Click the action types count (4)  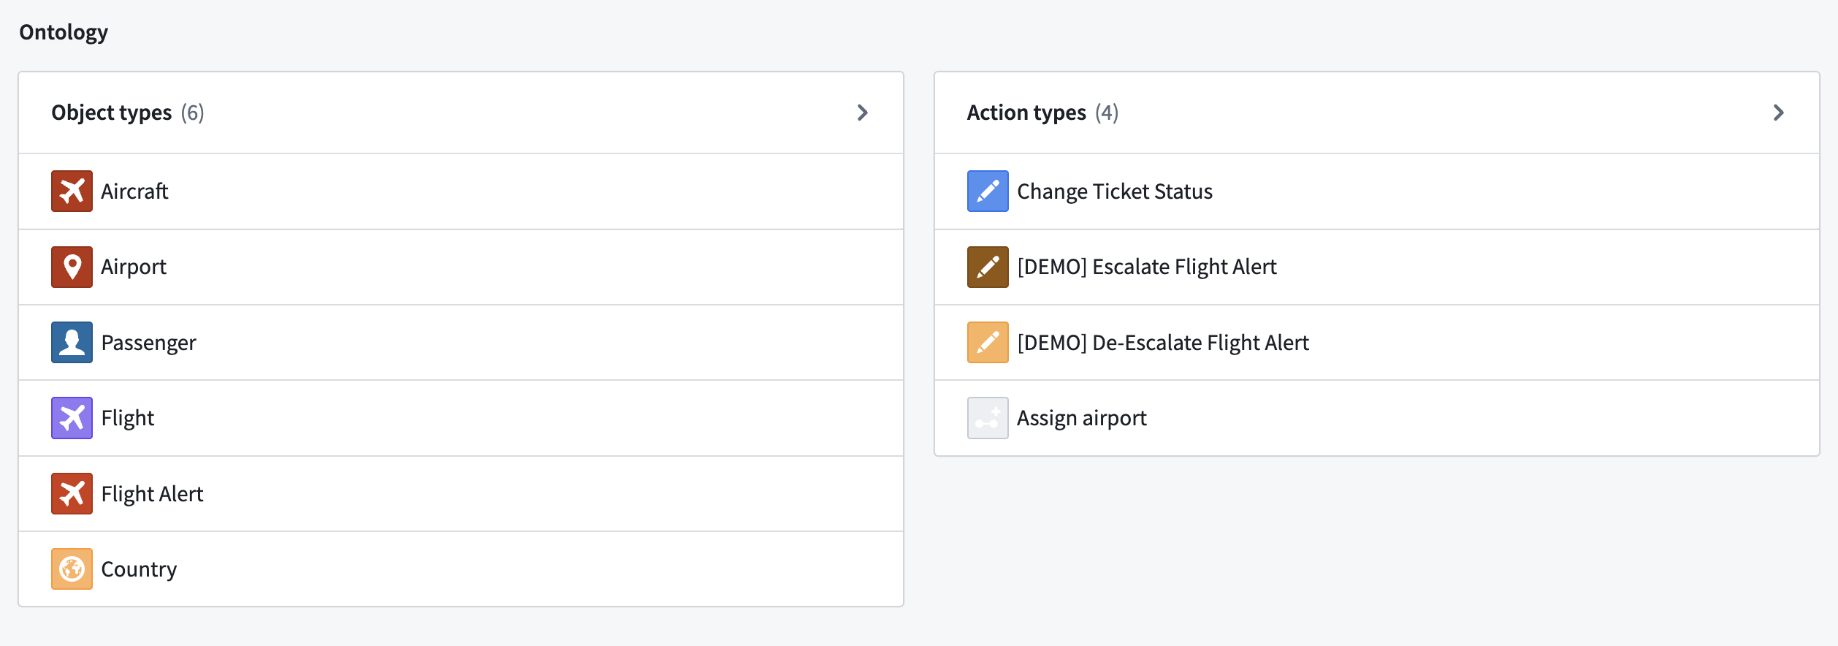pyautogui.click(x=1107, y=113)
